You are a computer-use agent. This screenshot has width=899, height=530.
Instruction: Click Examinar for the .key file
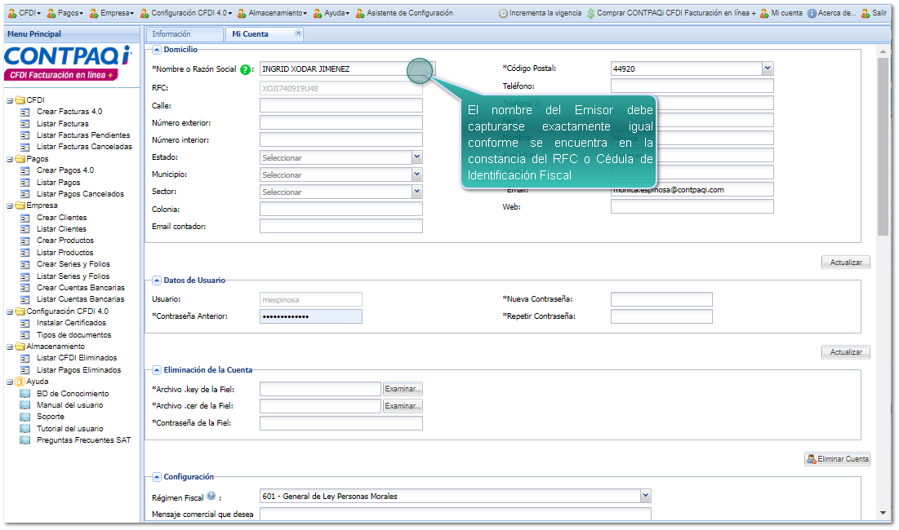pyautogui.click(x=403, y=389)
